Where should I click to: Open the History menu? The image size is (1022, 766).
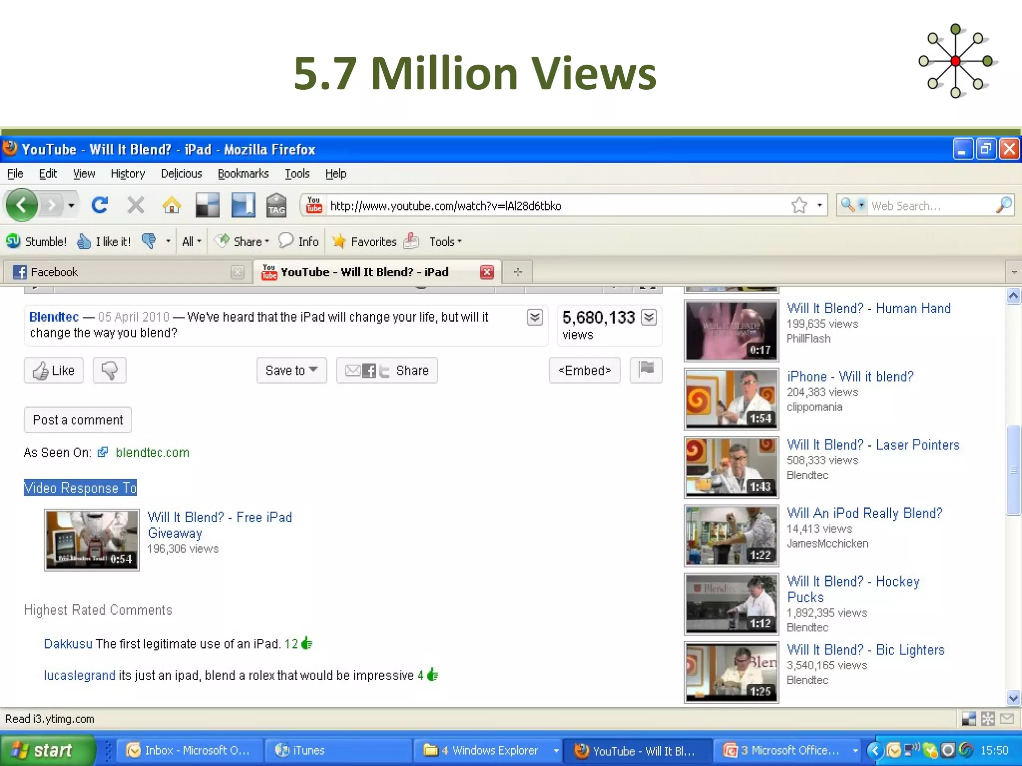128,174
